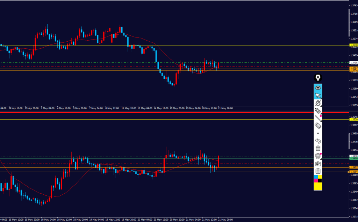
Task: Select the eraser tool
Action: pyautogui.click(x=318, y=125)
